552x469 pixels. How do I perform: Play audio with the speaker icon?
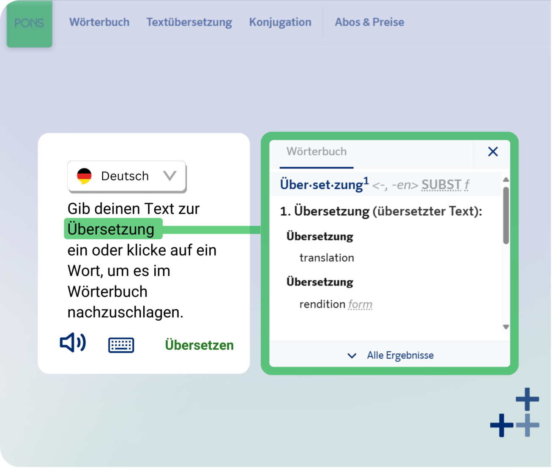point(73,343)
